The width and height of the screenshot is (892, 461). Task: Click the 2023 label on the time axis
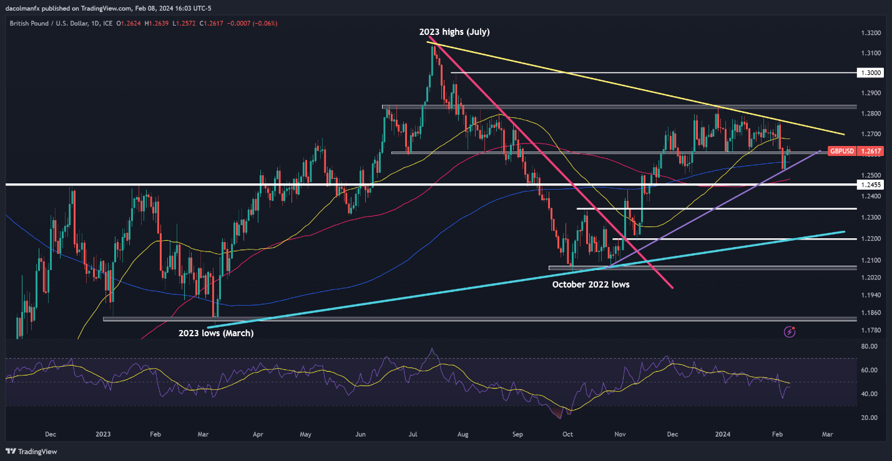(x=103, y=433)
